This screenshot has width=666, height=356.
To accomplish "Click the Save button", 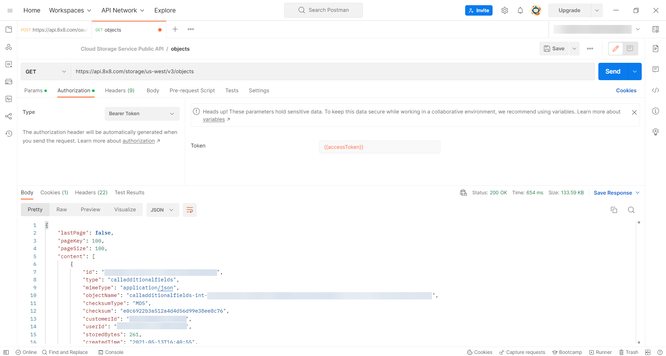I will pyautogui.click(x=554, y=49).
